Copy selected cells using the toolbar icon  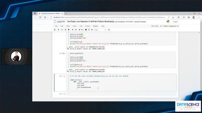pos(66,30)
